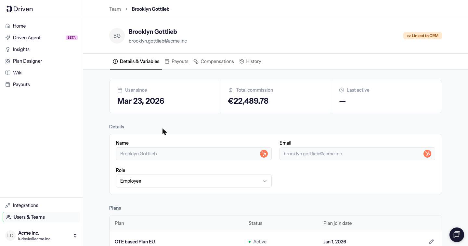The height and width of the screenshot is (246, 468).
Task: Click the Active status of the plan
Action: tap(257, 242)
